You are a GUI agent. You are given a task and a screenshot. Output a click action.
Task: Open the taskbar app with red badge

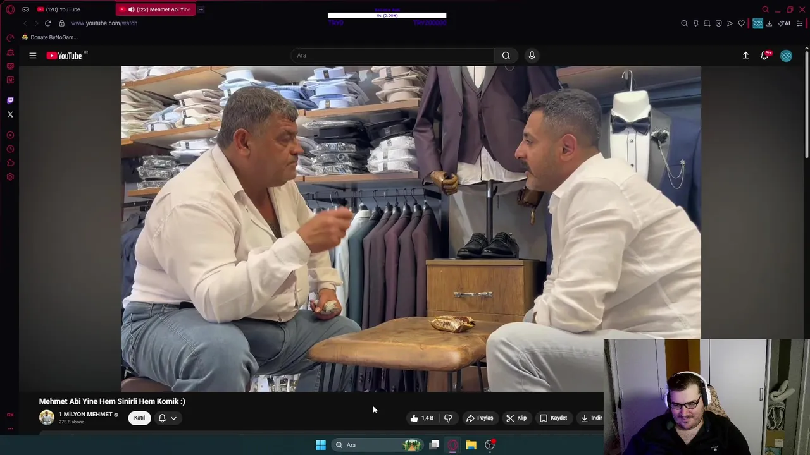490,445
